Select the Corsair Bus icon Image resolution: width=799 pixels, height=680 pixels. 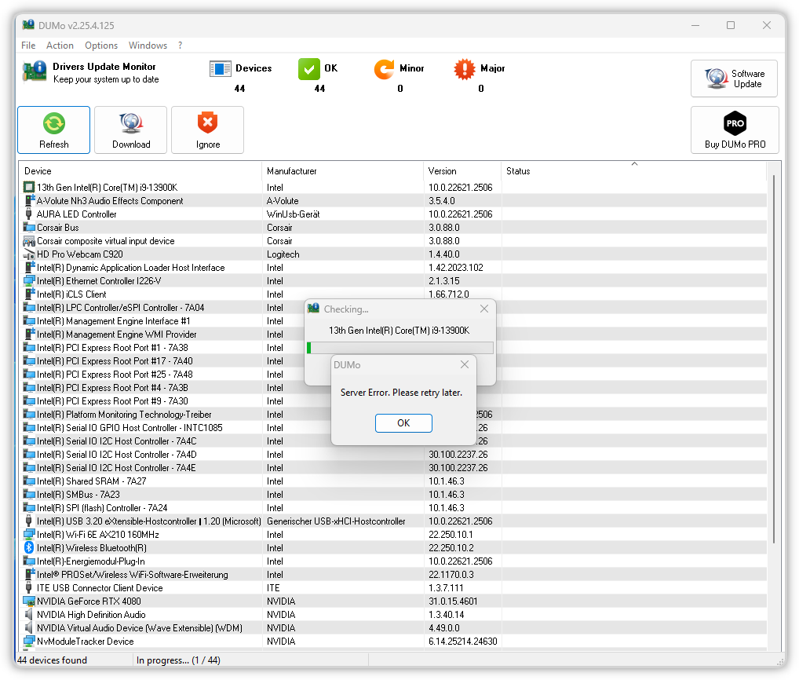click(x=29, y=228)
